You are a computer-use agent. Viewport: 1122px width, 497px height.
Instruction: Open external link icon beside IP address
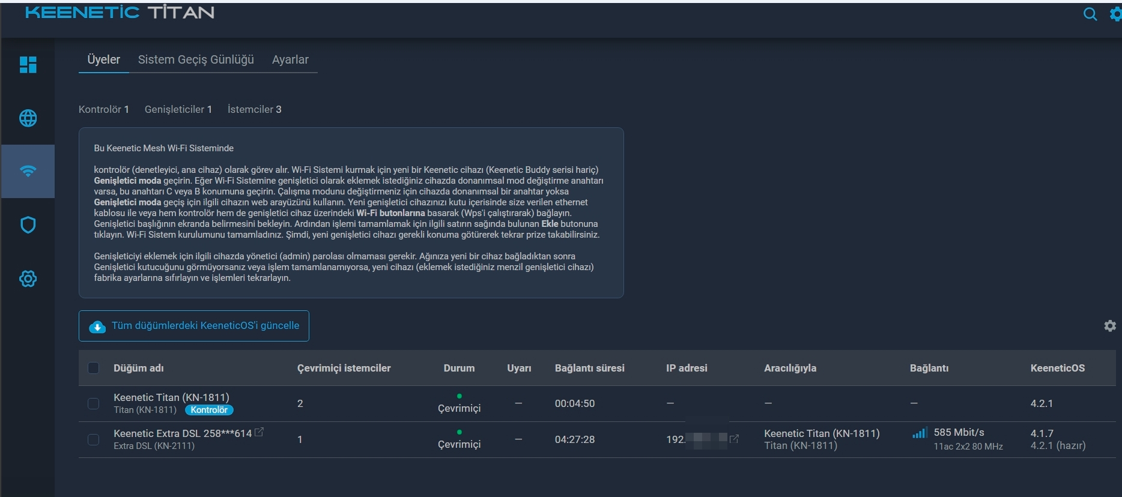(734, 439)
